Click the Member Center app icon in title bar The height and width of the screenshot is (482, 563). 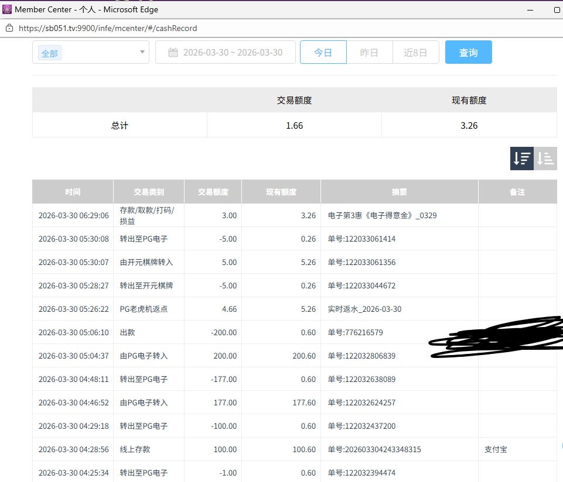(7, 9)
